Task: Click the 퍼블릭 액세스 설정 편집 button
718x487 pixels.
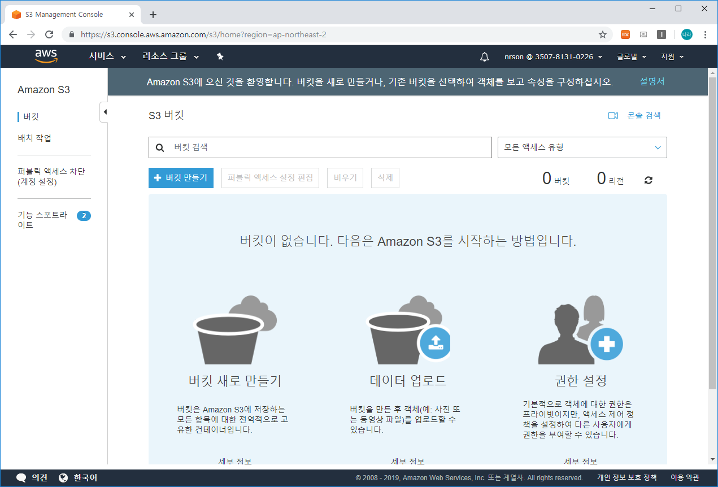Action: [270, 178]
